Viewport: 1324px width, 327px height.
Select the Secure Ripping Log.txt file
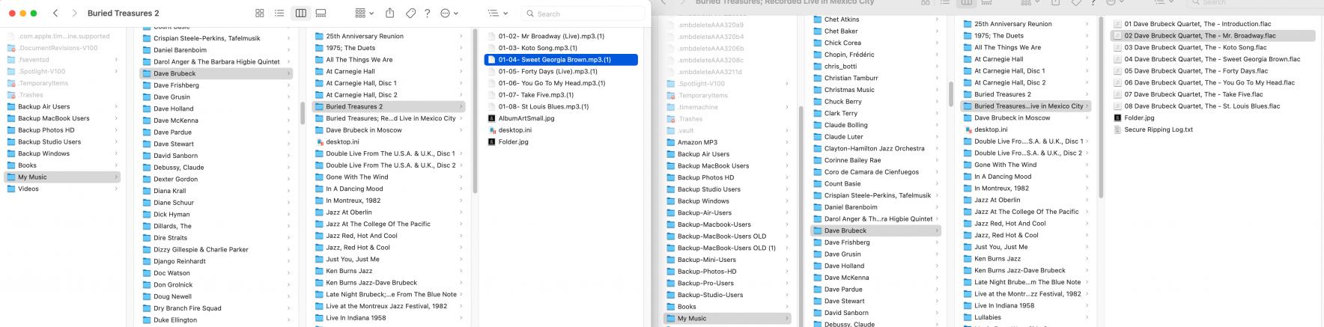tap(1158, 129)
